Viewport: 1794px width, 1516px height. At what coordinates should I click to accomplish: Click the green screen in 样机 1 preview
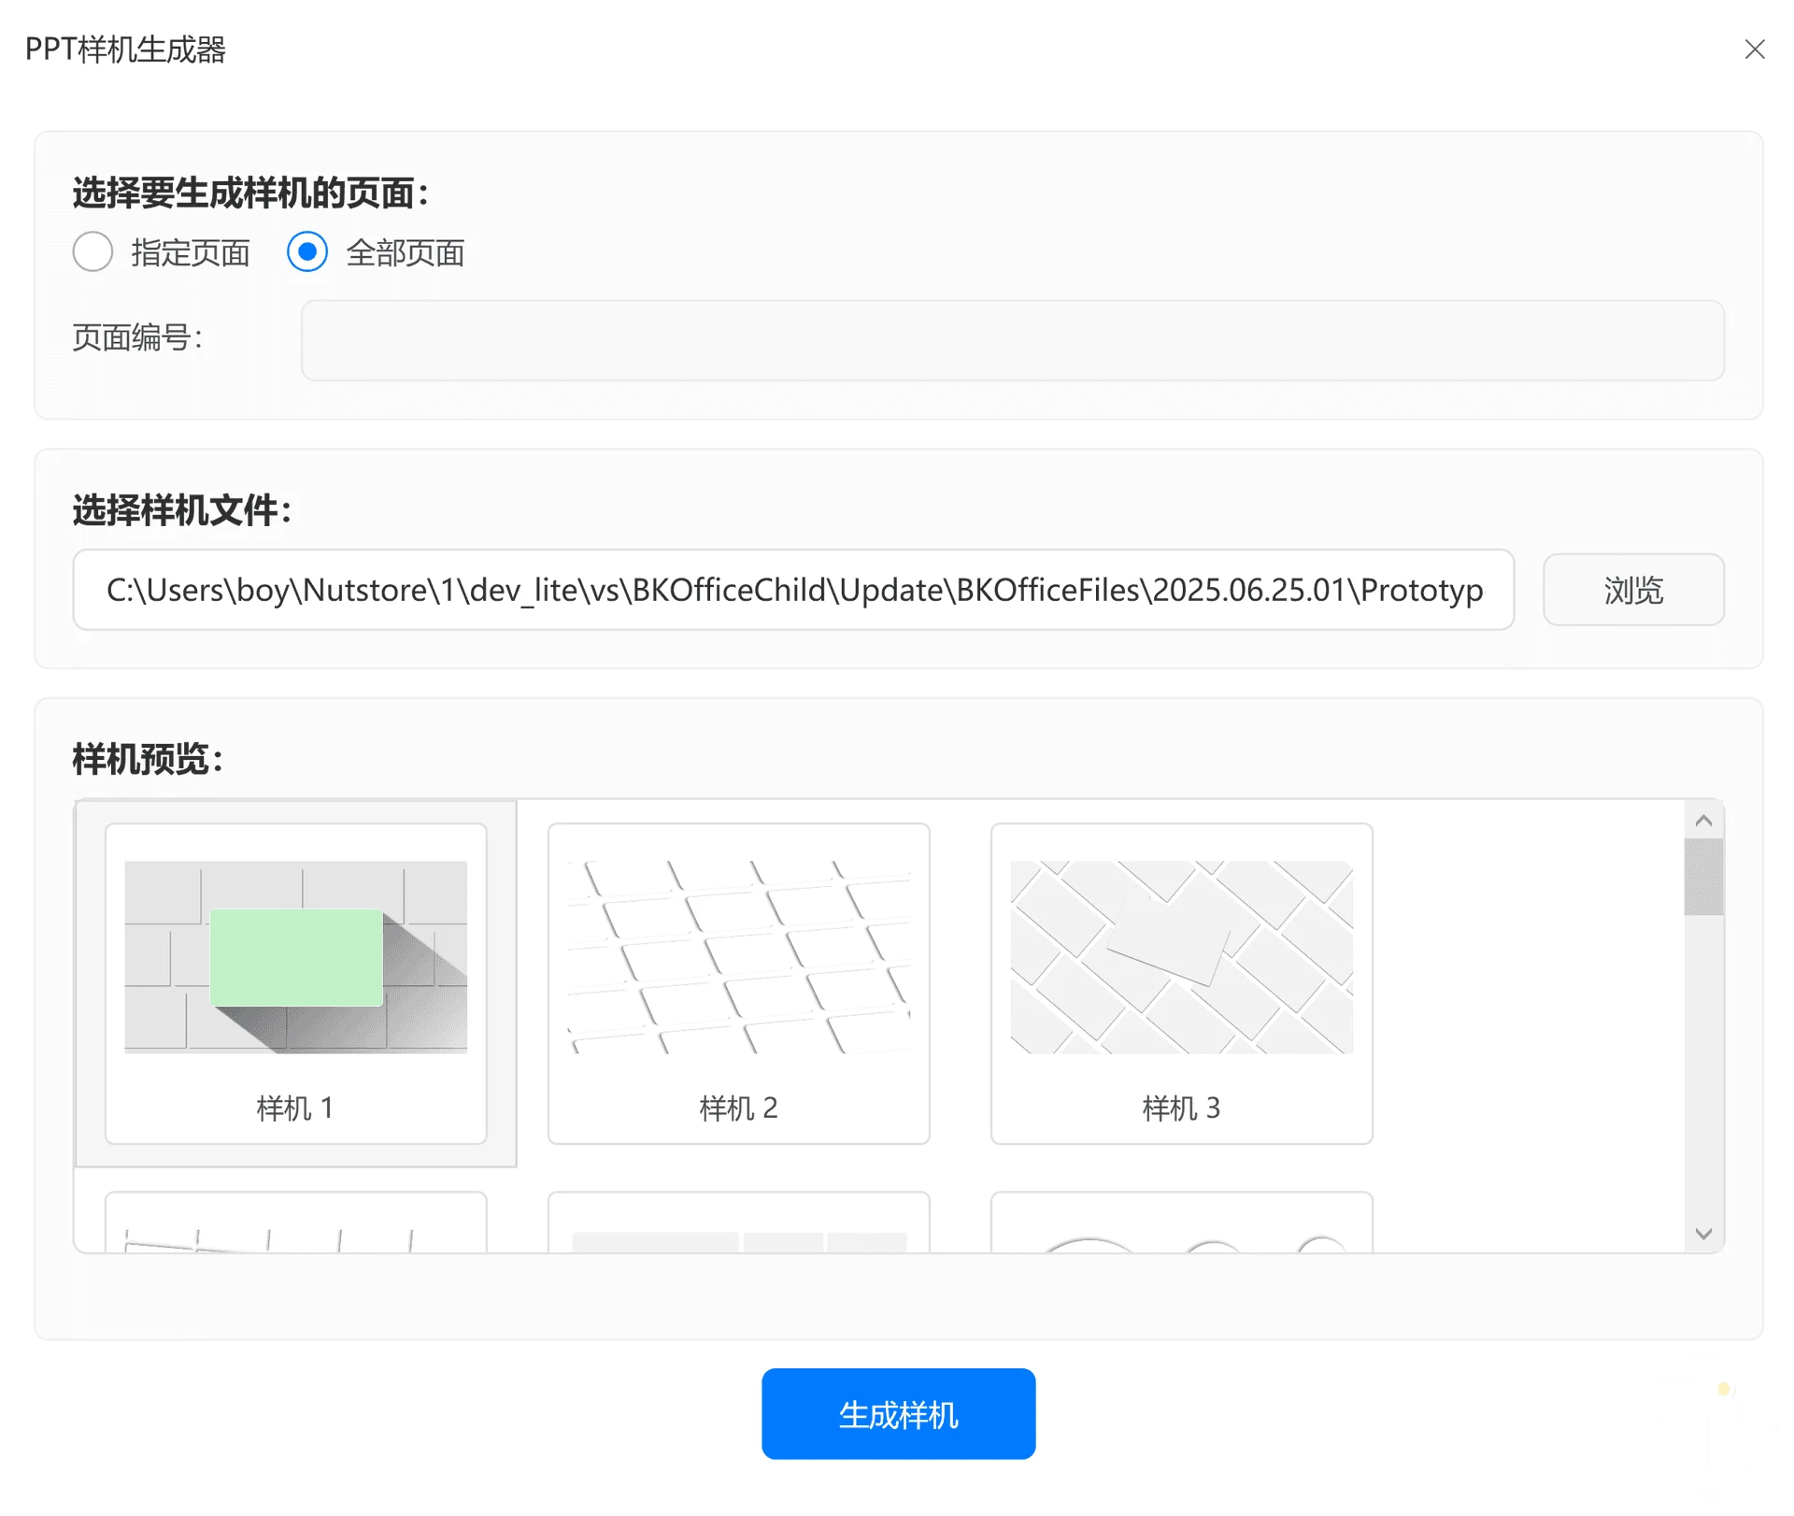coord(296,957)
